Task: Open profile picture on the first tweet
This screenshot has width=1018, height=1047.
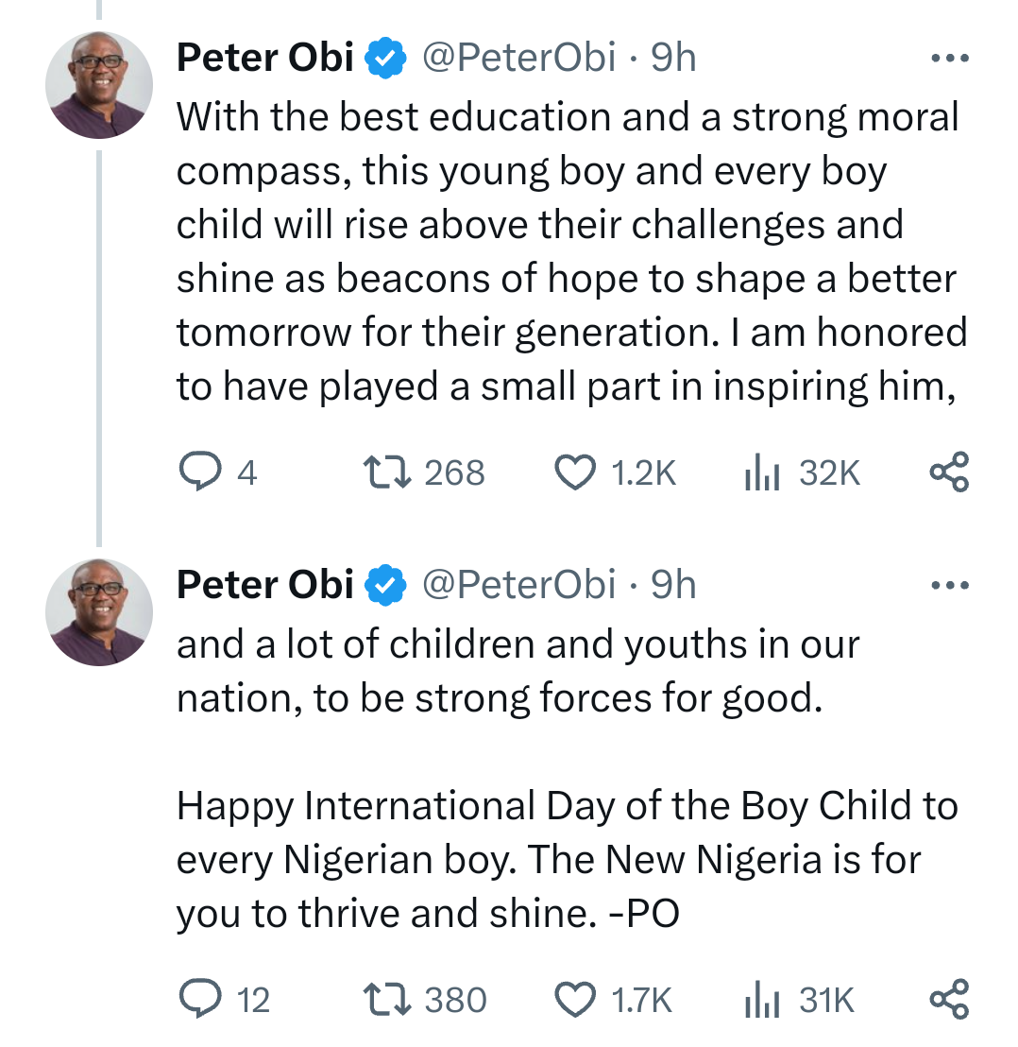Action: coord(98,85)
